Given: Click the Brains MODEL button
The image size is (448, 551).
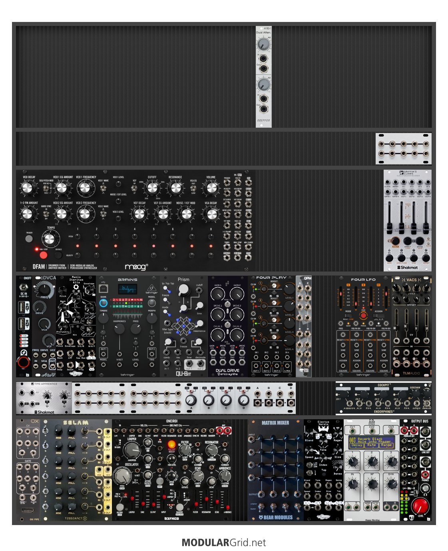Looking at the screenshot, I should coord(151,303).
